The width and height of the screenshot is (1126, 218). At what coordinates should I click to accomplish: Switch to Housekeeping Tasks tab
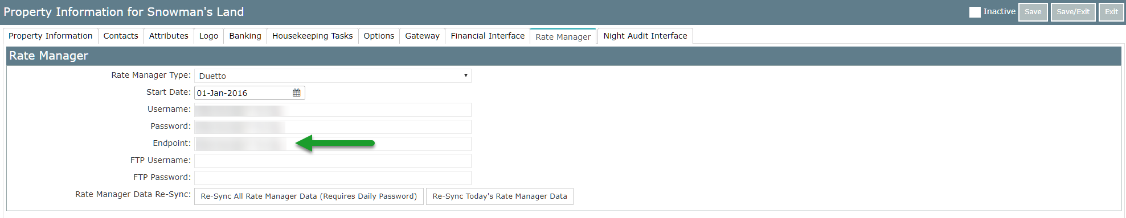312,36
